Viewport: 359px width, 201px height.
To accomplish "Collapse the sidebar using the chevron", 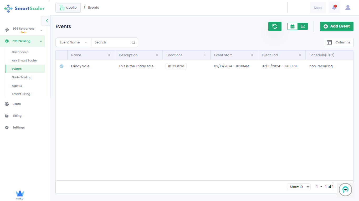I will (47, 21).
